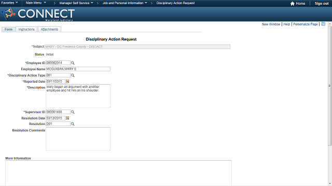Click the Resolution code field

pos(58,124)
